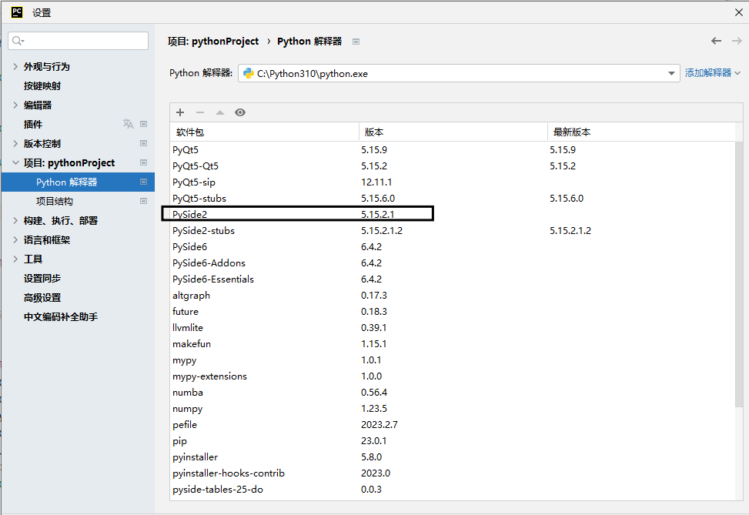Viewport: 749px width, 515px height.
Task: Select the PySide6-Addons package row
Action: [453, 263]
